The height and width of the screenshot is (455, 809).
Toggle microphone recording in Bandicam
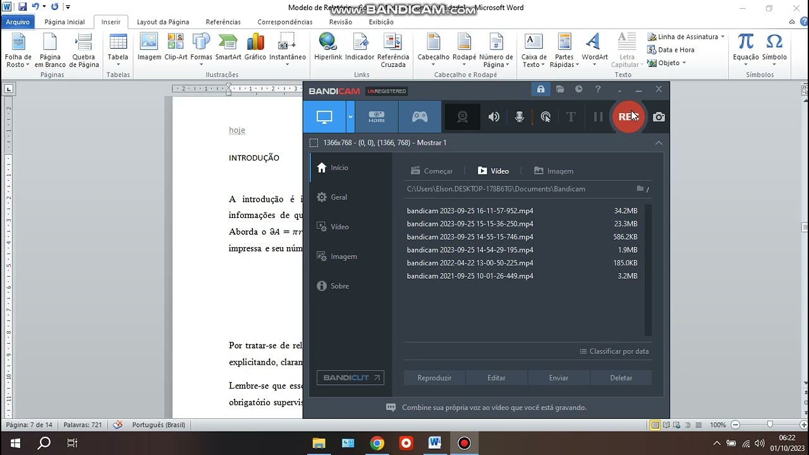tap(520, 117)
